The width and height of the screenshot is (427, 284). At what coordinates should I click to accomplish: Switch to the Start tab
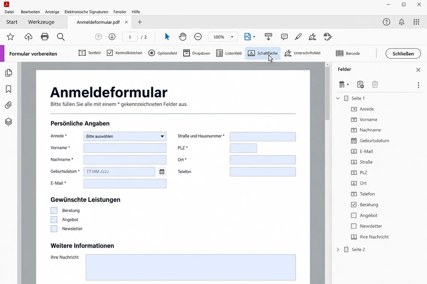pos(12,22)
